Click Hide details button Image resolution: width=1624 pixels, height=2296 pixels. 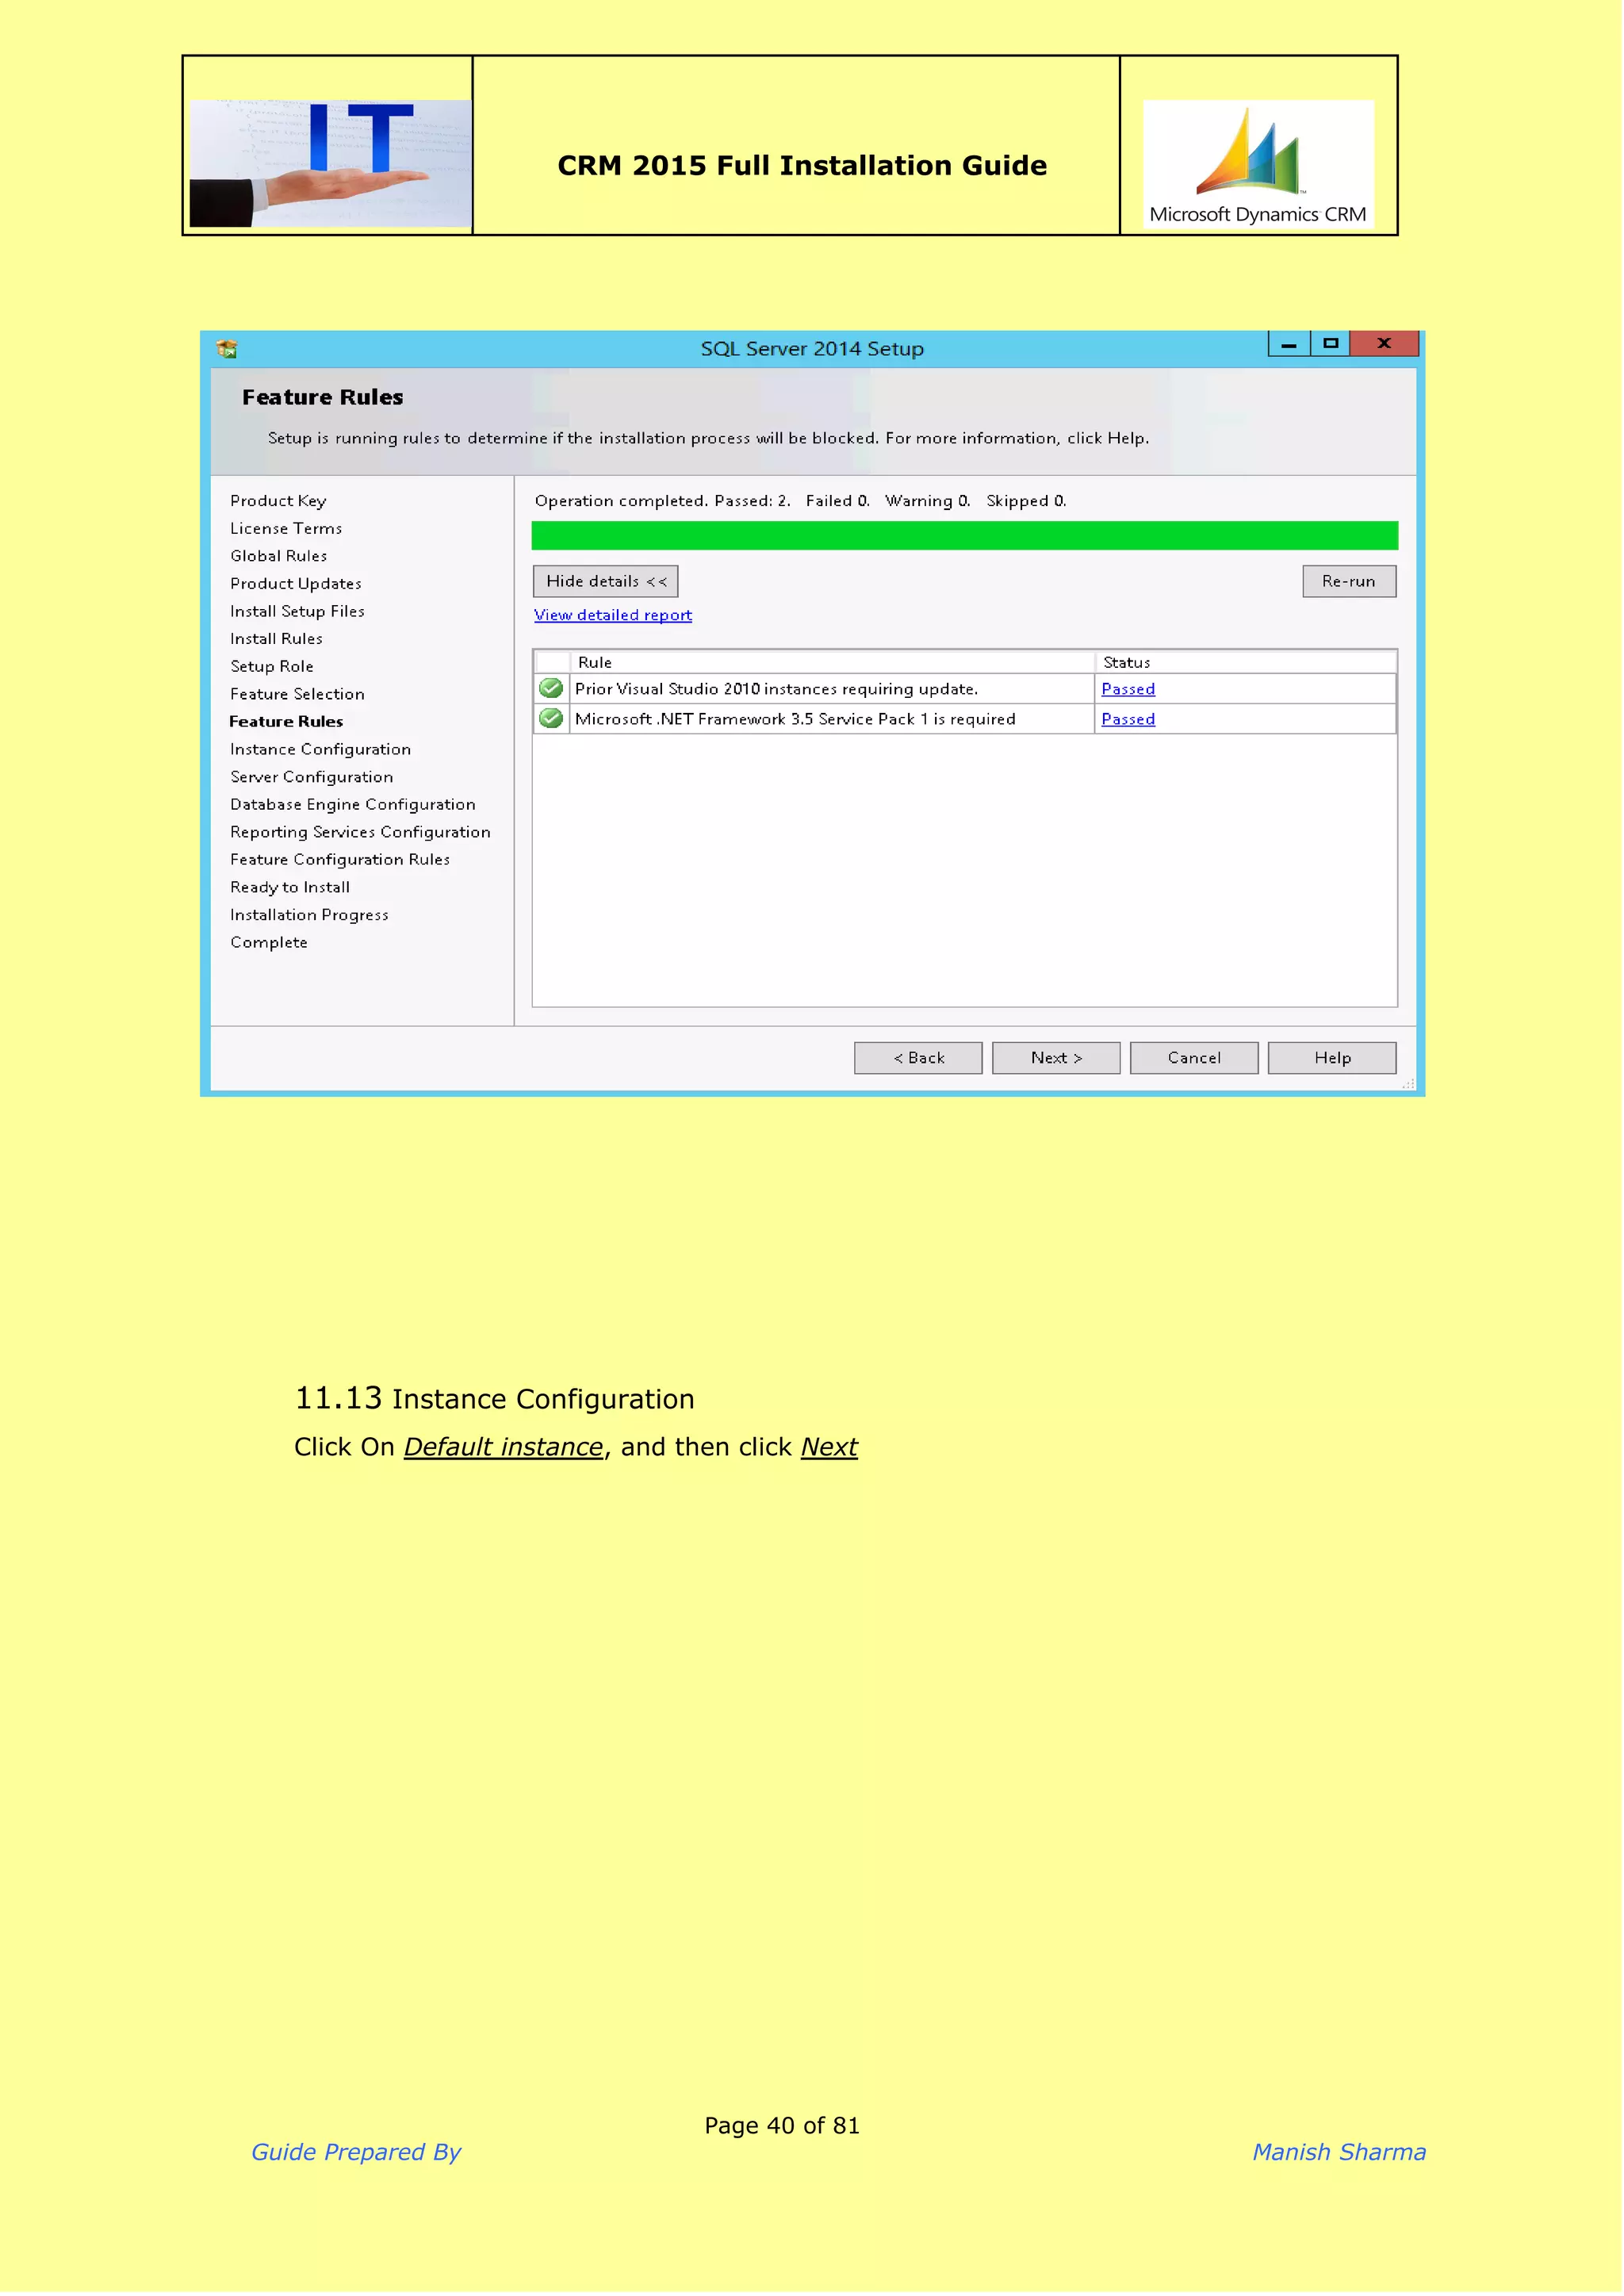click(606, 582)
